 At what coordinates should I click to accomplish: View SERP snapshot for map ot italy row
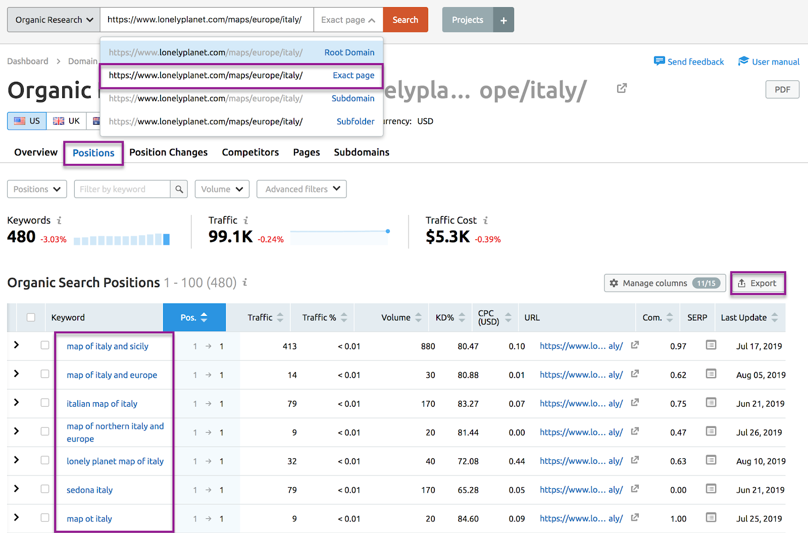(711, 518)
